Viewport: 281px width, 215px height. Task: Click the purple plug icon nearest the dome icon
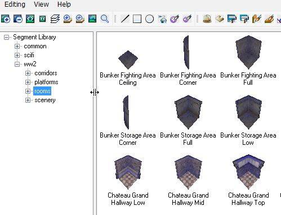tap(187, 19)
